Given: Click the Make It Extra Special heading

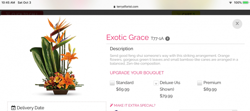Looking at the screenshot, I should click(134, 105).
